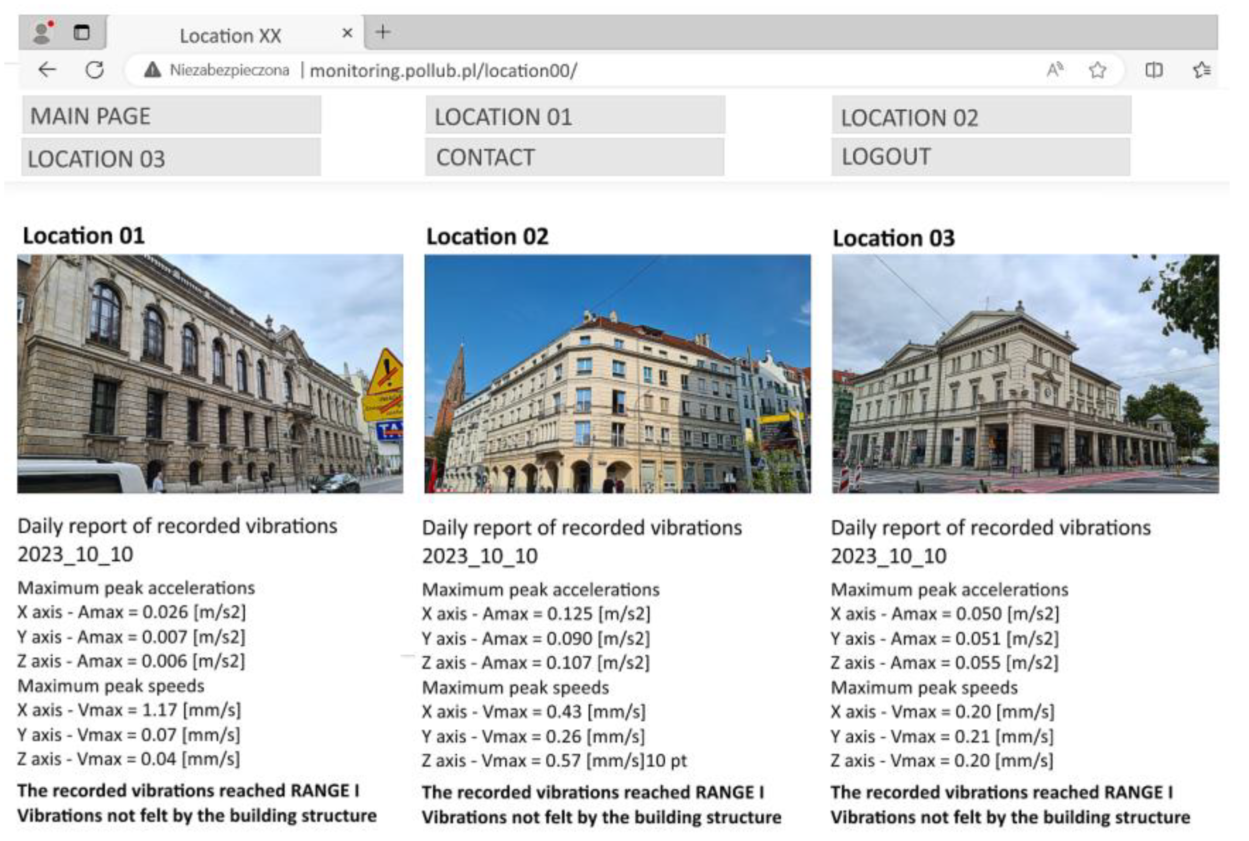Click the browser back arrow
This screenshot has height=841, width=1249.
47,70
